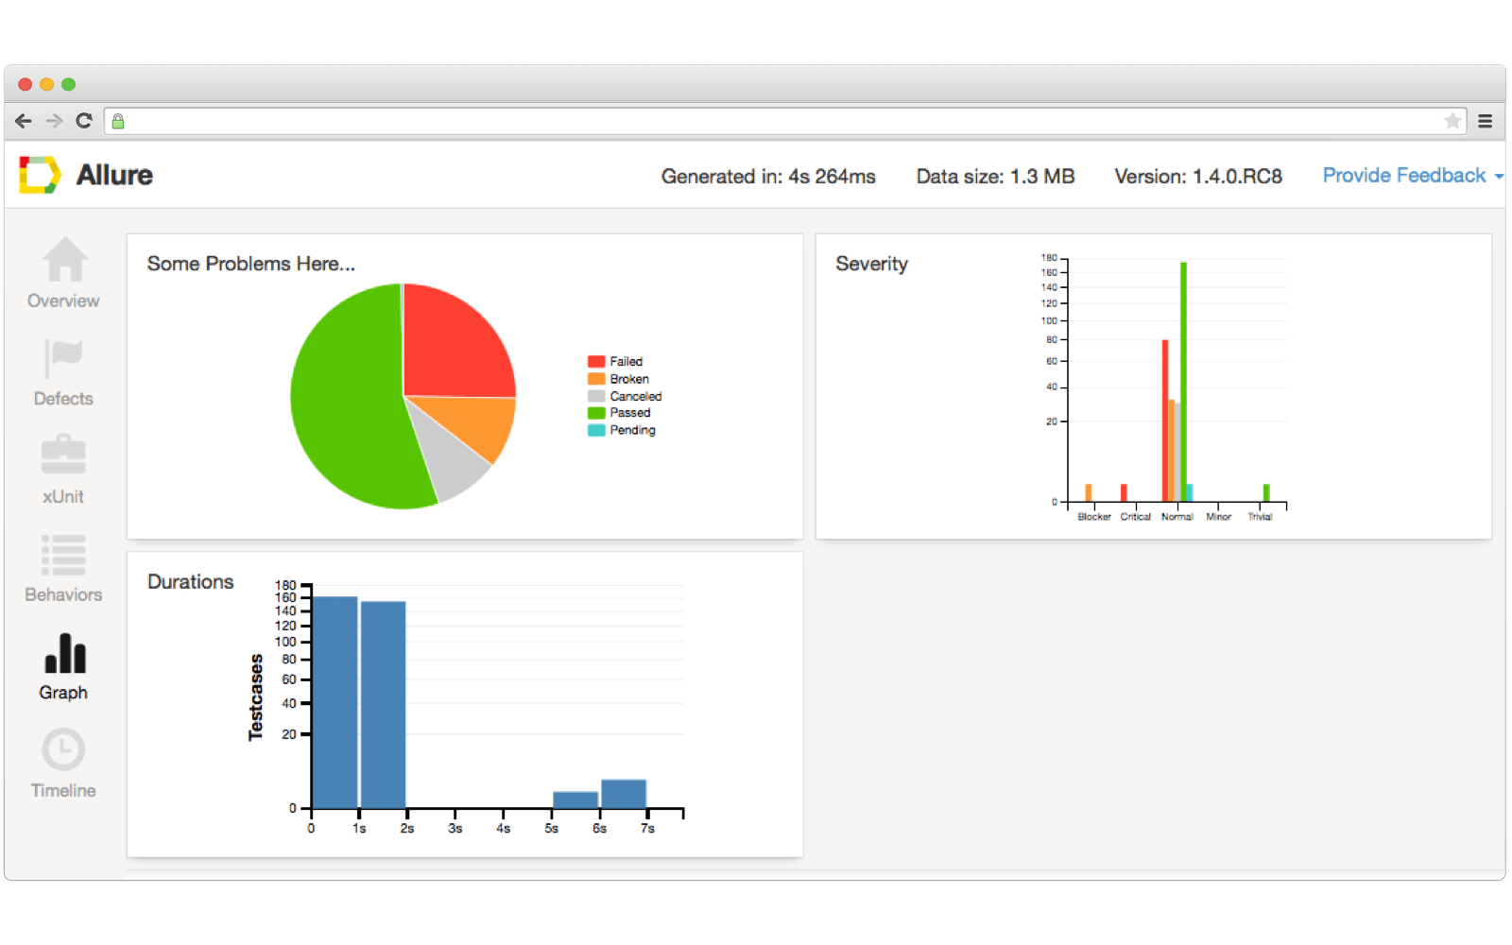This screenshot has width=1512, height=945.
Task: Click the red window close button
Action: [x=26, y=84]
